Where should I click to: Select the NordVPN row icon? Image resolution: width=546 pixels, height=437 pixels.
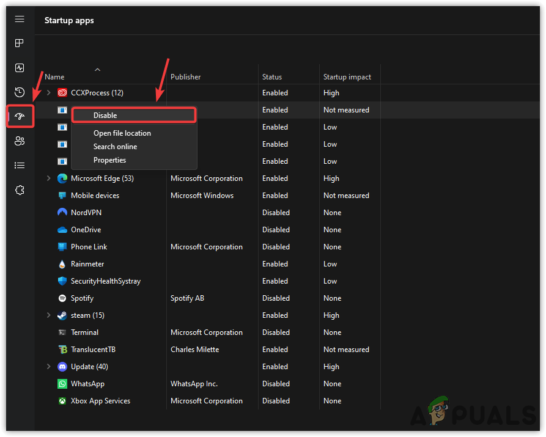point(62,213)
